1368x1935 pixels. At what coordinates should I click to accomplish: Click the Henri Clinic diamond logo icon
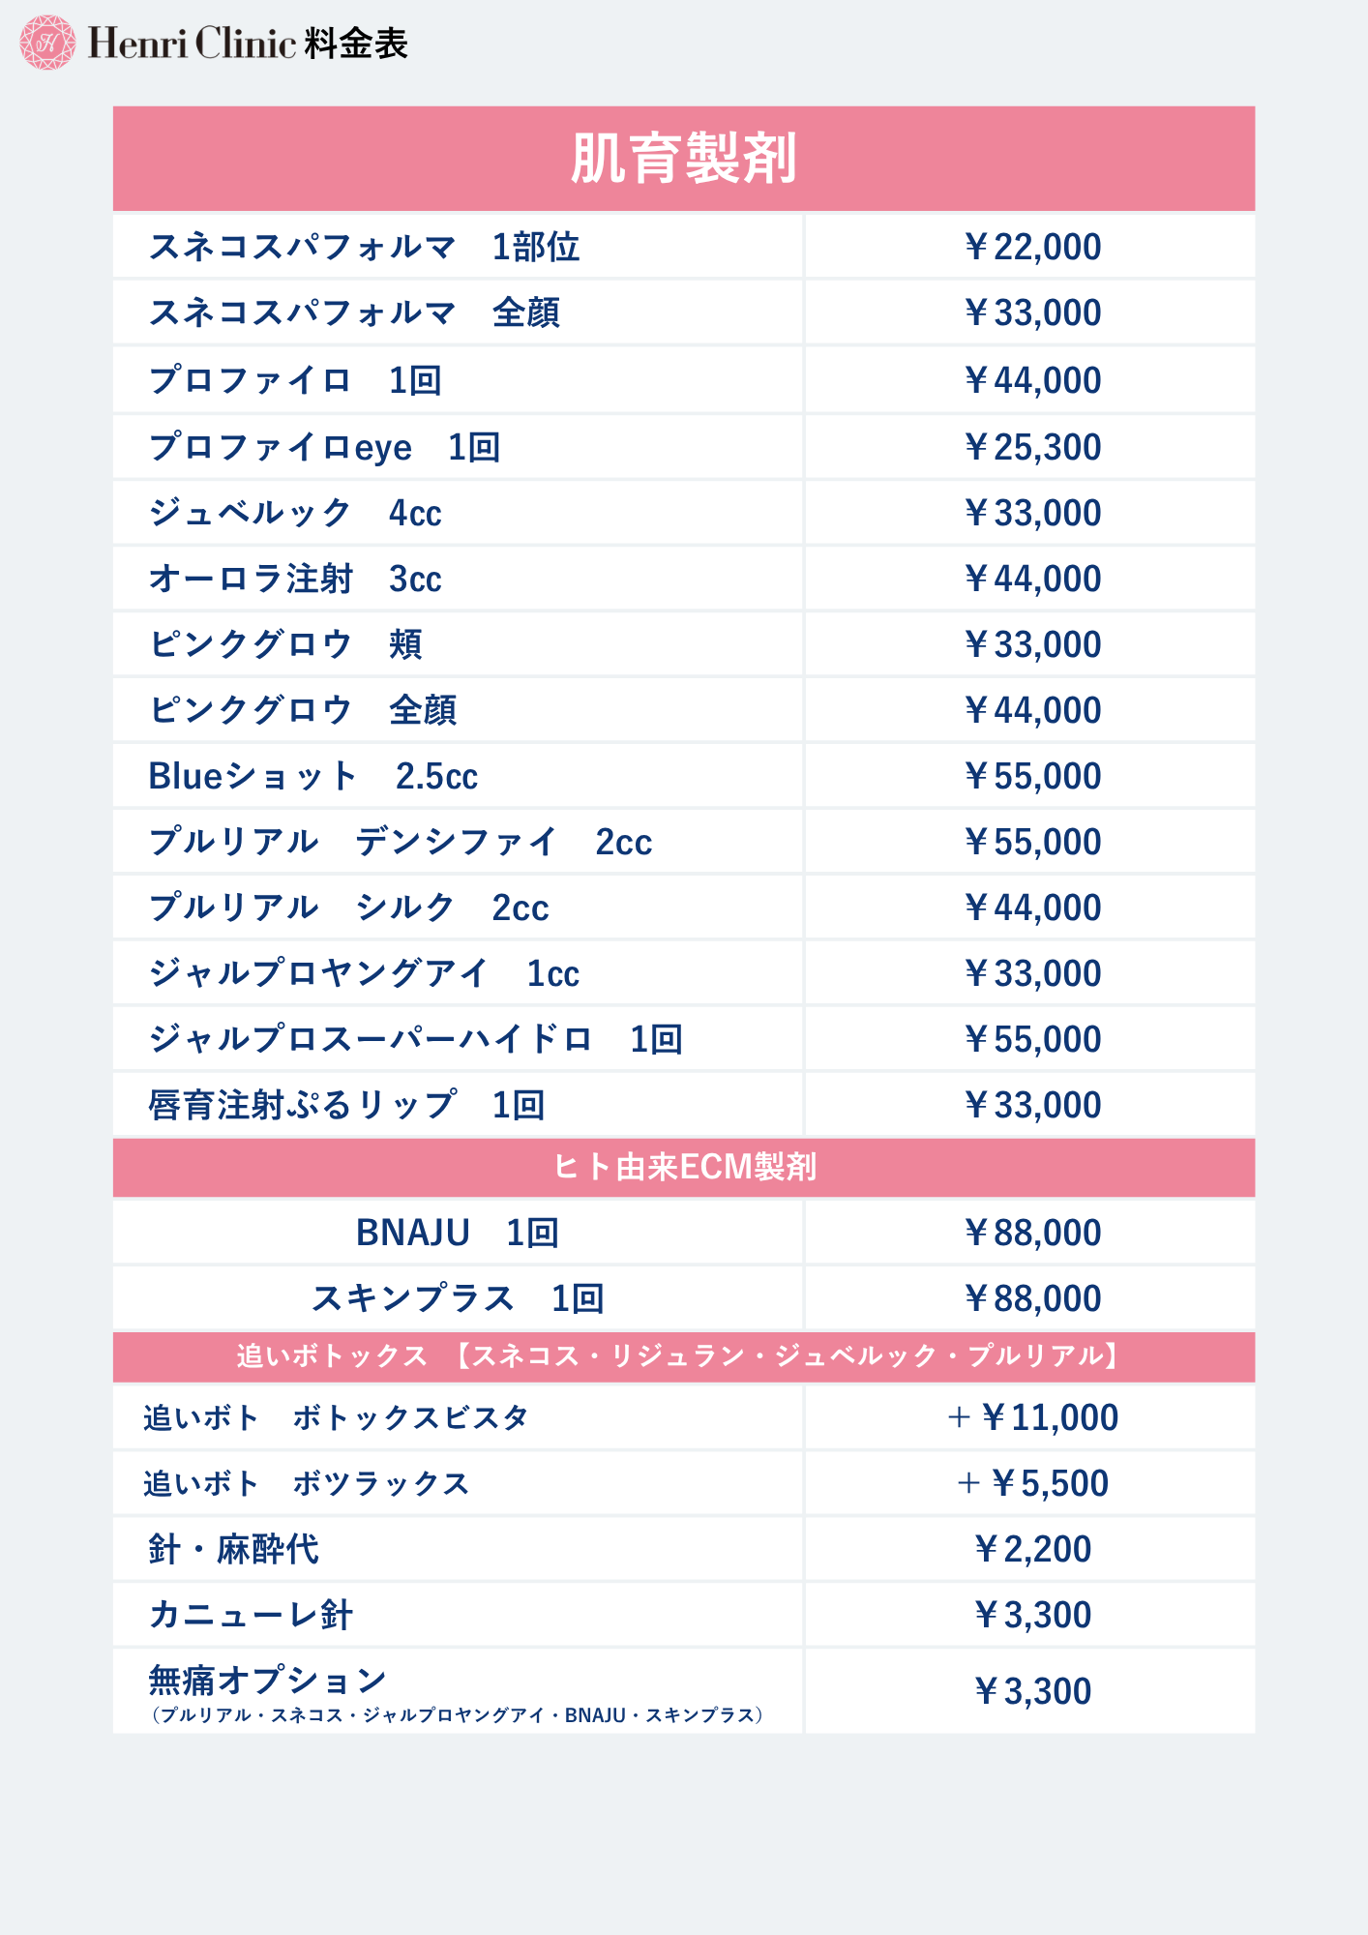46,43
